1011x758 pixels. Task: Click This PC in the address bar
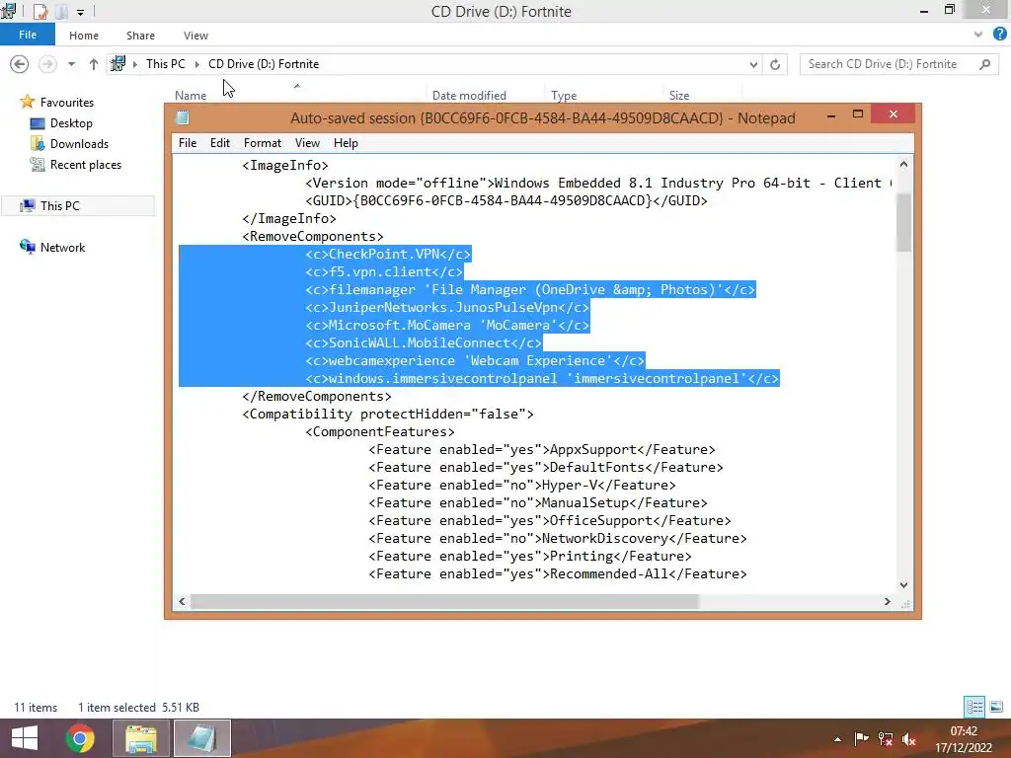click(x=165, y=64)
